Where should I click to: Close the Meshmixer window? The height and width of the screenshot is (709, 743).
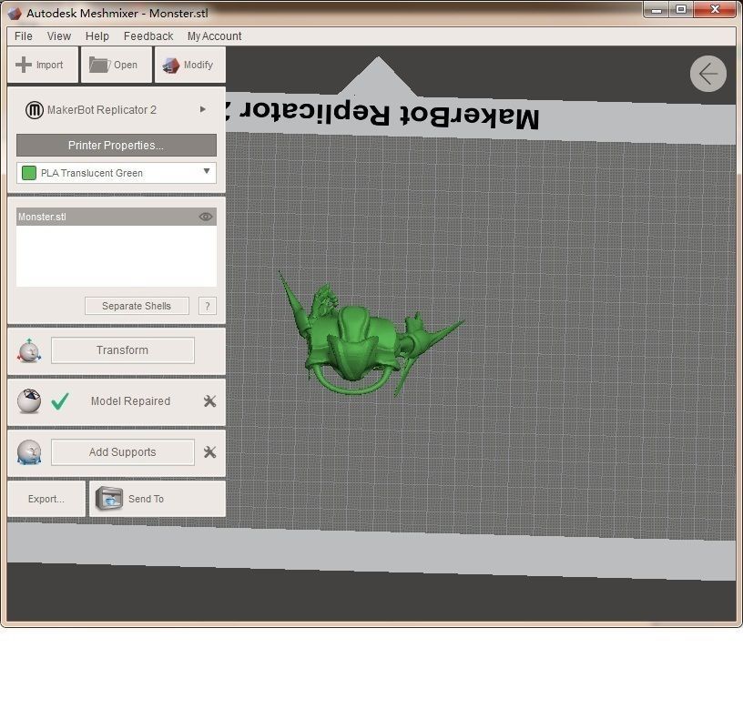click(x=715, y=9)
